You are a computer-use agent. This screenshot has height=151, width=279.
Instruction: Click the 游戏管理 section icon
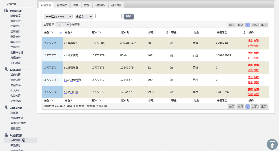coord(7,107)
